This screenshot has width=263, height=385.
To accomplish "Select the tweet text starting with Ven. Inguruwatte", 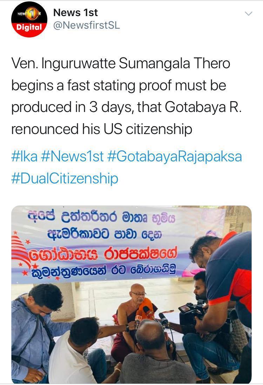I will point(127,96).
